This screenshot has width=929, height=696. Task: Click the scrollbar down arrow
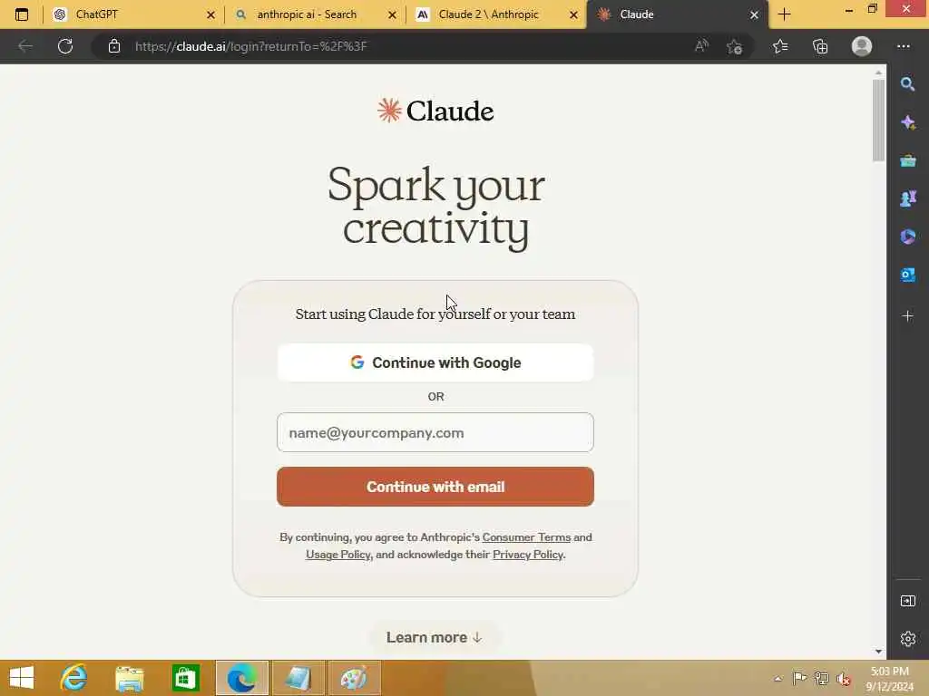click(878, 652)
